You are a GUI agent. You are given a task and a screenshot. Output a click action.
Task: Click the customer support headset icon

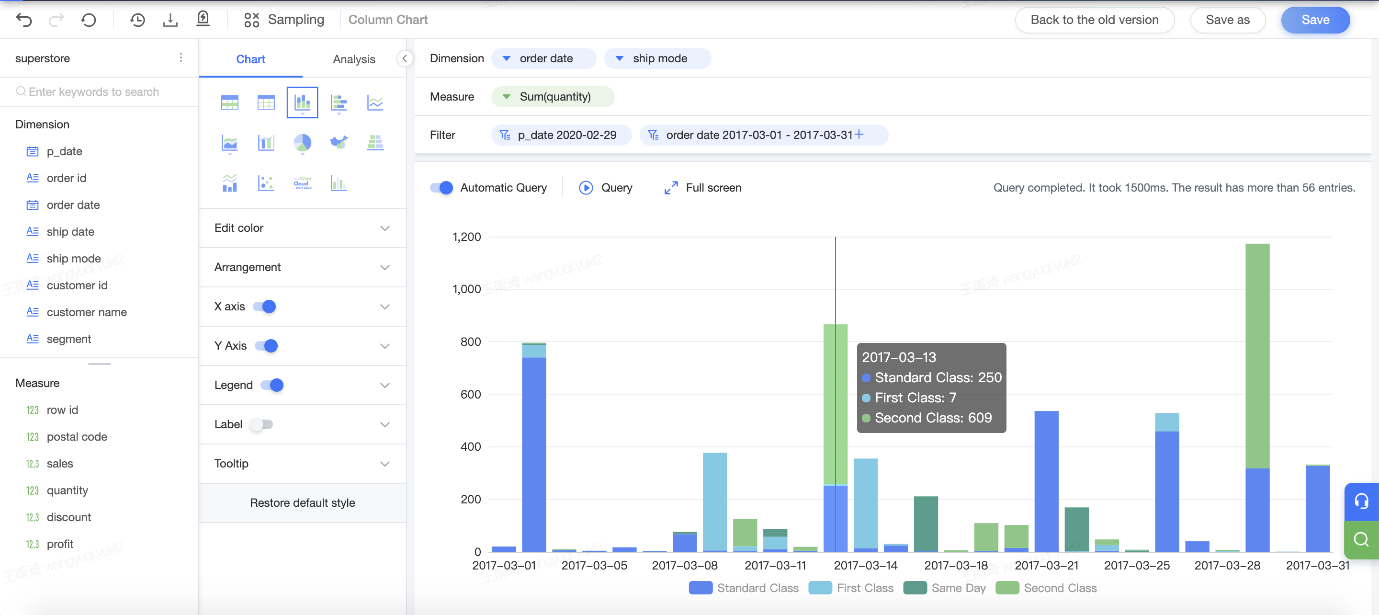pos(1361,502)
